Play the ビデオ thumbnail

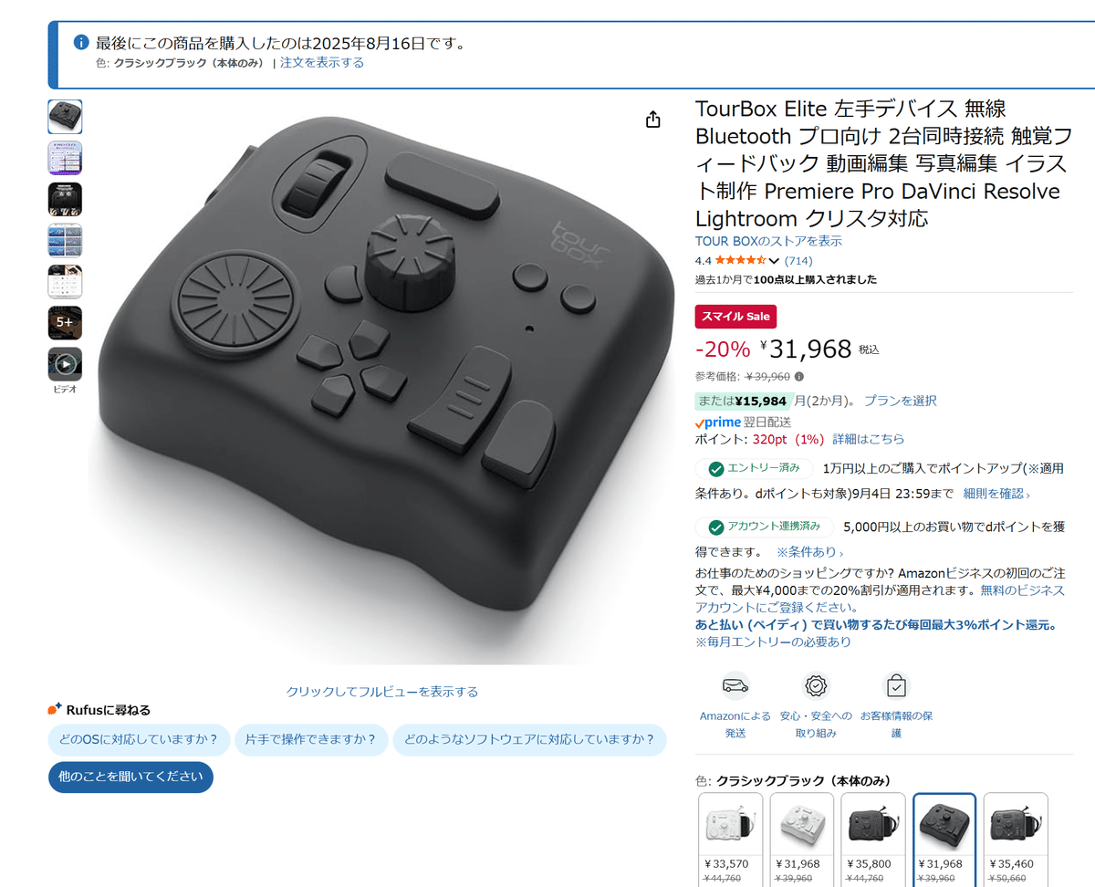(65, 364)
